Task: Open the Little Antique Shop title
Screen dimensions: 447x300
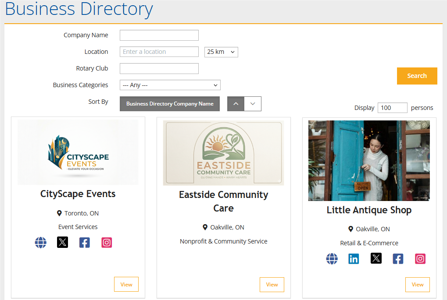Action: [x=369, y=210]
